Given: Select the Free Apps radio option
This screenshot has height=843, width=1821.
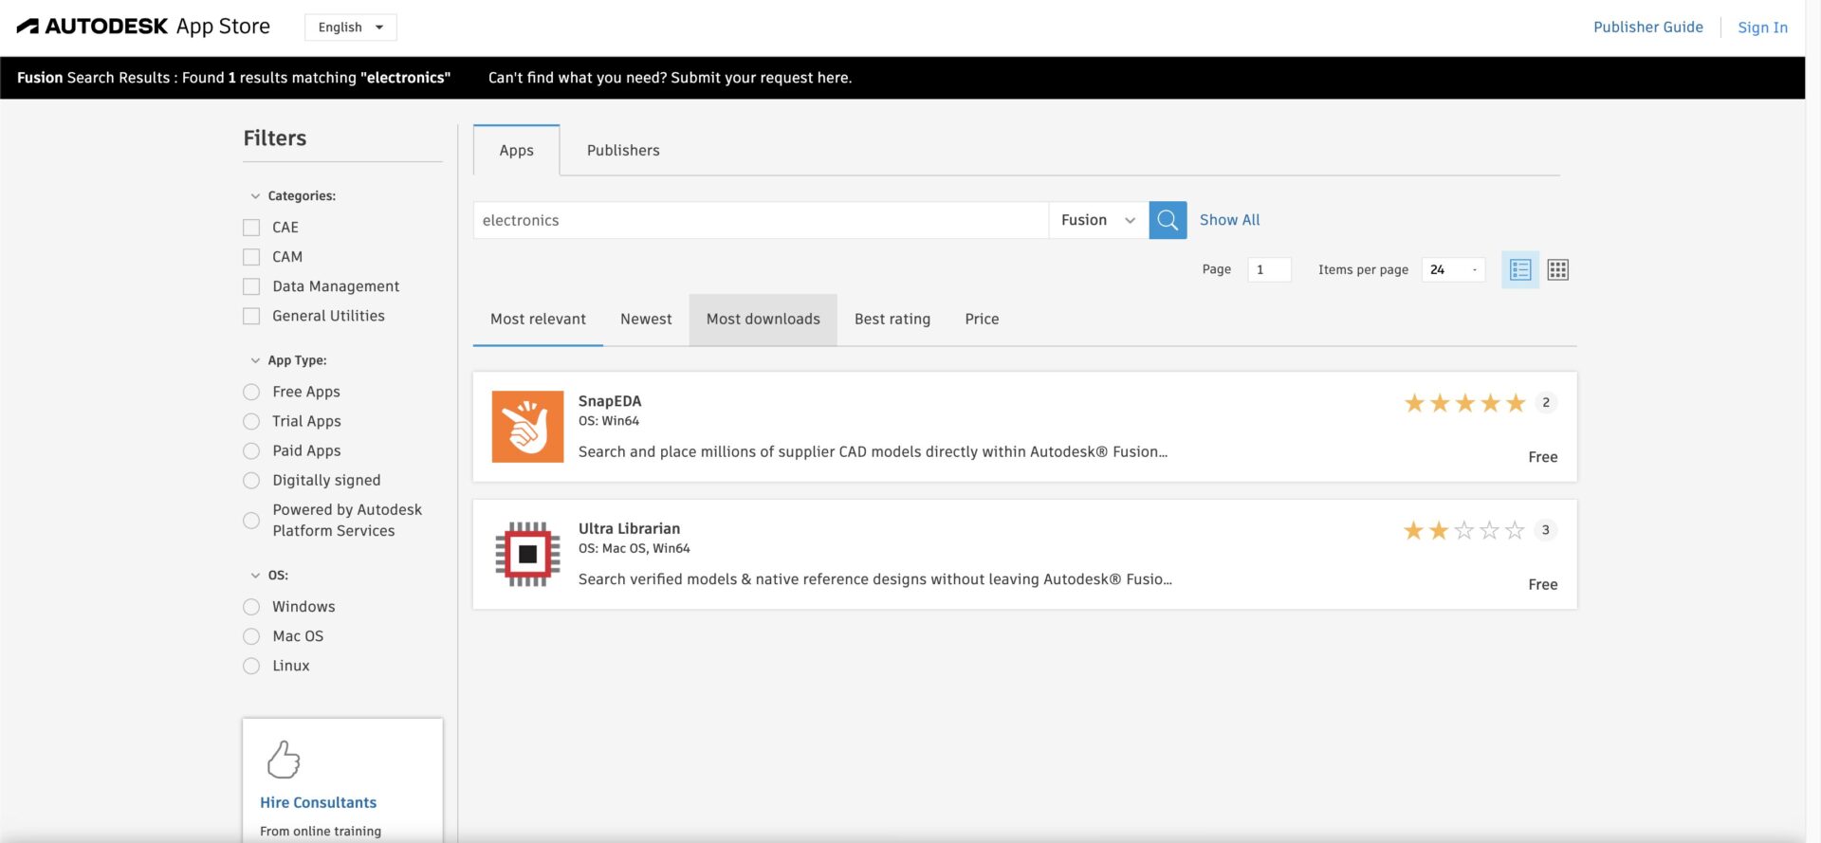Looking at the screenshot, I should (x=251, y=392).
